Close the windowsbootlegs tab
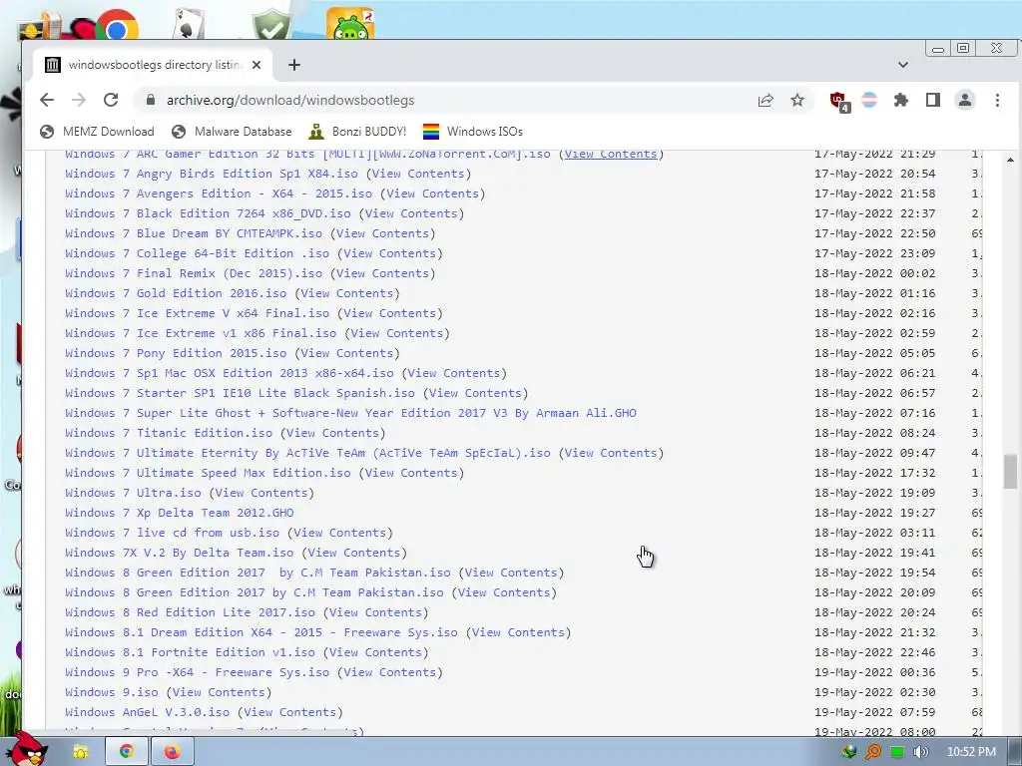This screenshot has height=766, width=1022. coord(256,65)
